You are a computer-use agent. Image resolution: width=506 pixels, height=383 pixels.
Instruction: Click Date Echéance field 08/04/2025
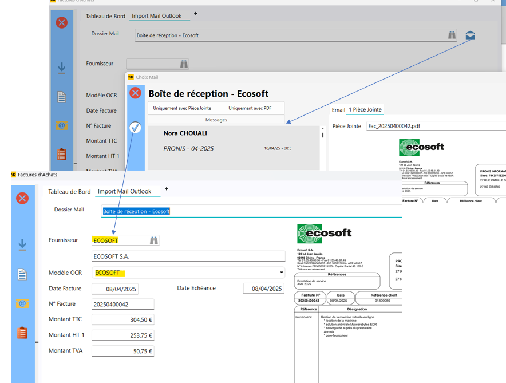264,289
